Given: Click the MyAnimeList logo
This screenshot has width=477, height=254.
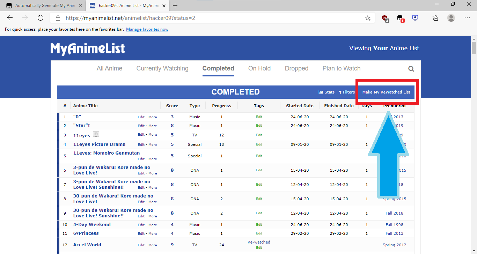Looking at the screenshot, I should 87,49.
